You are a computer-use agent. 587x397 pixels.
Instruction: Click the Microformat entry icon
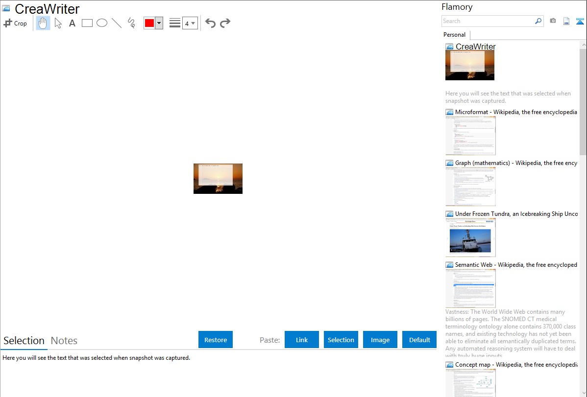click(x=449, y=112)
